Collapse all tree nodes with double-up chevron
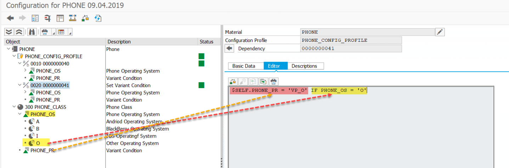The width and height of the screenshot is (509, 168). (19, 32)
